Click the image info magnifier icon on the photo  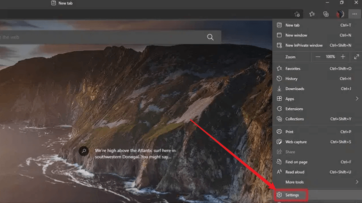[84, 151]
